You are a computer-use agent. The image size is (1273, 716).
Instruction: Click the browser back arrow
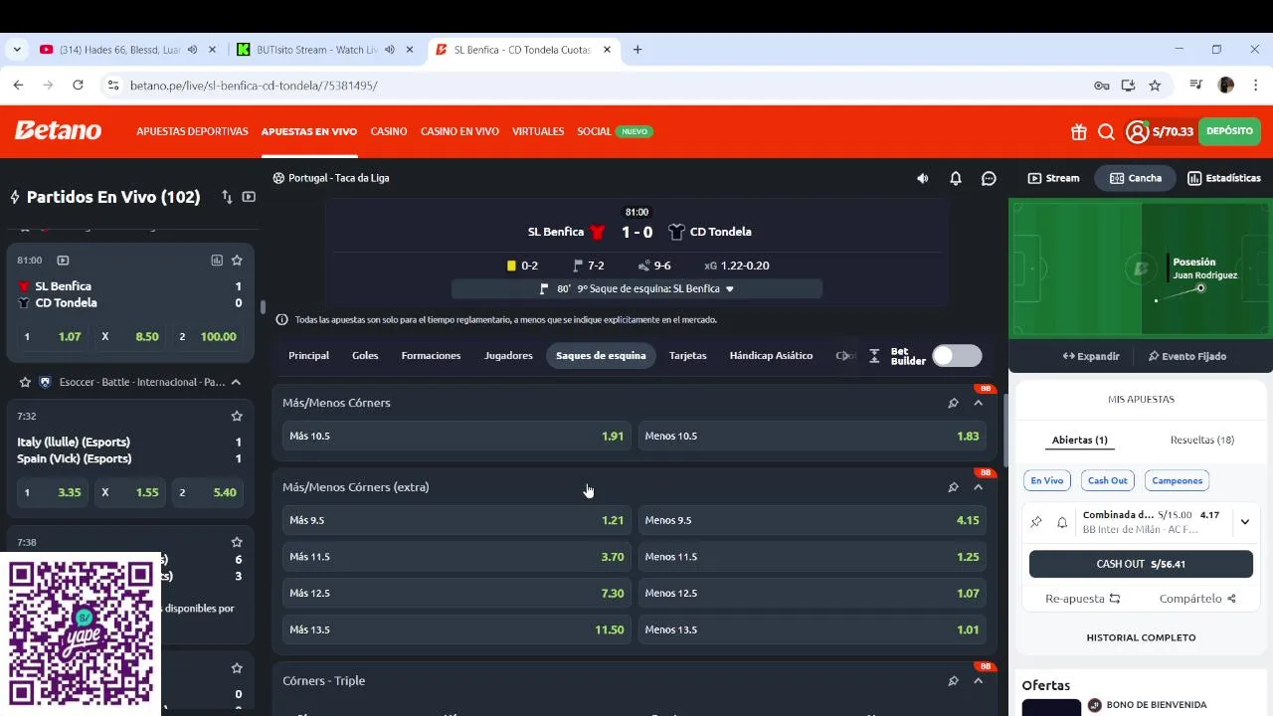[18, 86]
